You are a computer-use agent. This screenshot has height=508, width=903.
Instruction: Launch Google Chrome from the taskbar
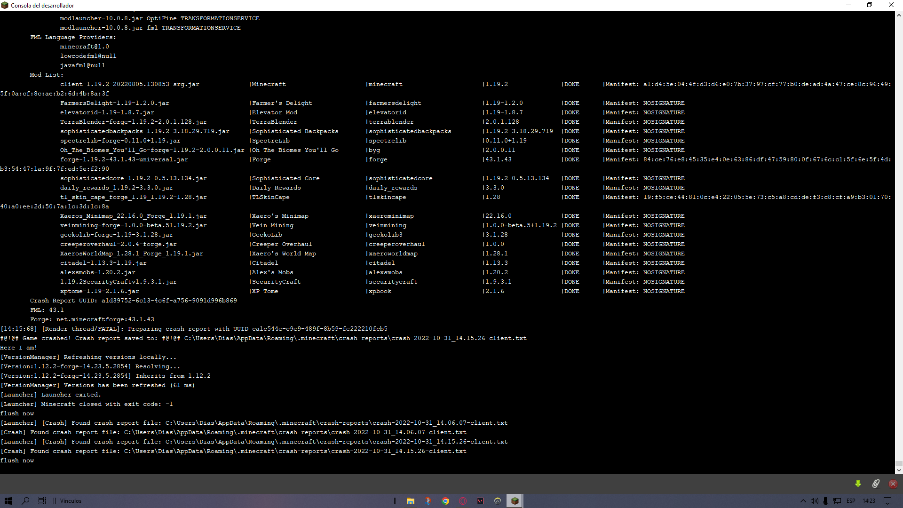point(445,501)
